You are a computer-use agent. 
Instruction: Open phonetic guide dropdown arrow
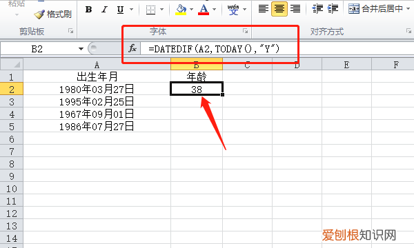tap(244, 10)
